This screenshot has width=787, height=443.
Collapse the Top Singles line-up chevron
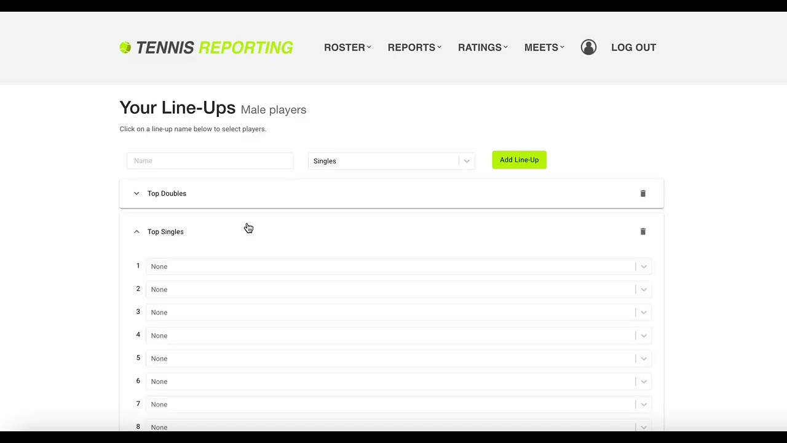[136, 232]
